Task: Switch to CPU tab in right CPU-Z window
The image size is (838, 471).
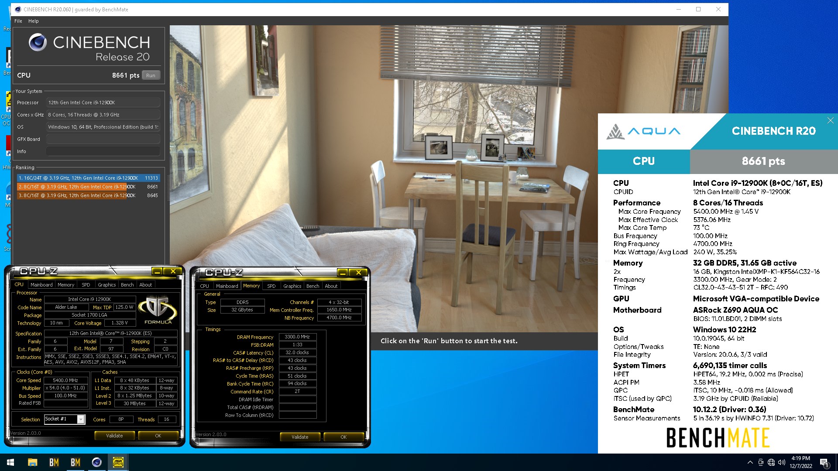Action: coord(204,286)
